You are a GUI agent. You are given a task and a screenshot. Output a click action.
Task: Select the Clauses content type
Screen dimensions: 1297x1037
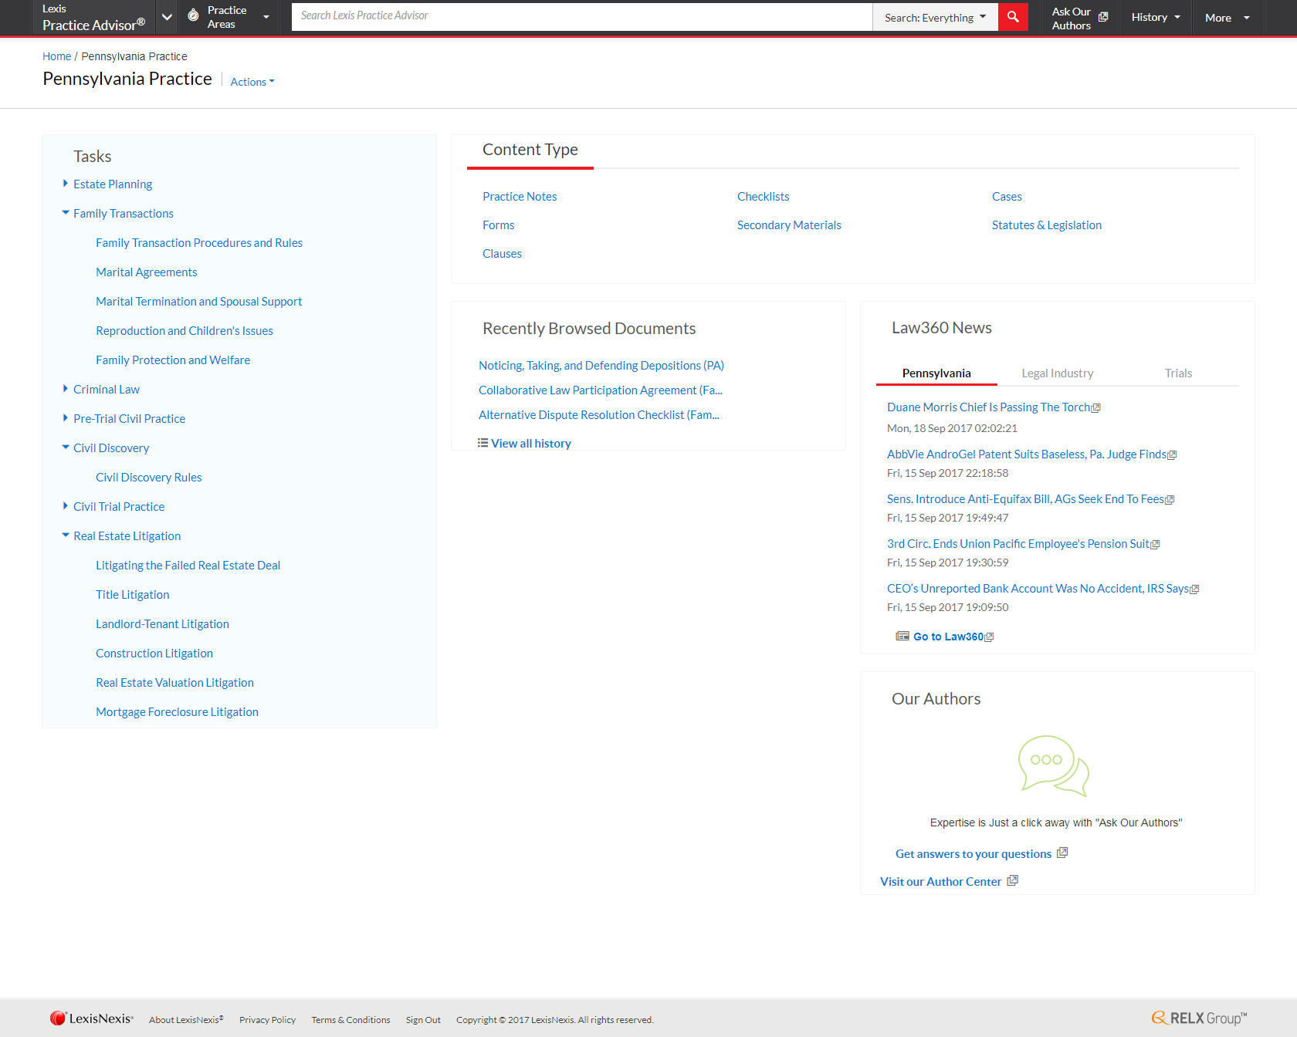[x=502, y=254]
